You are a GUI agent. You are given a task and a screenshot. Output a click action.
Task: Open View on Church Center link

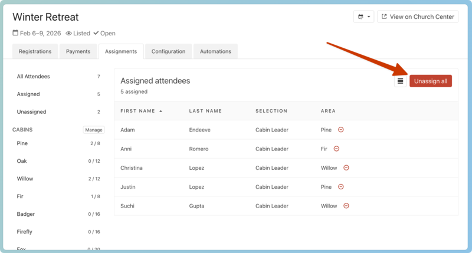pos(418,17)
